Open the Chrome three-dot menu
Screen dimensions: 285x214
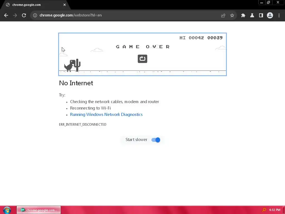click(x=279, y=16)
